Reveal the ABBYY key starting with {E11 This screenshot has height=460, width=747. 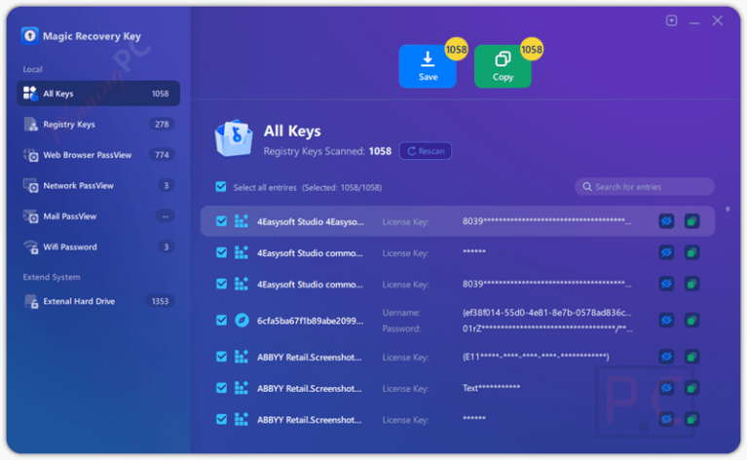point(666,357)
